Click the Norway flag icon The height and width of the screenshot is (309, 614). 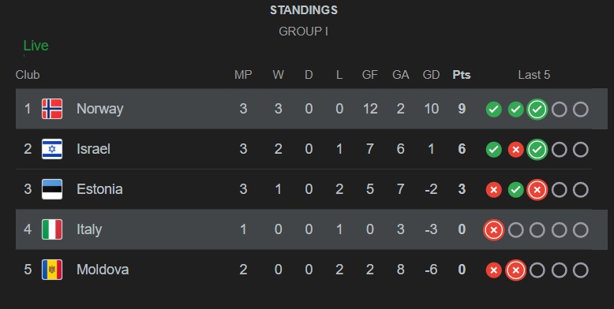coord(52,109)
